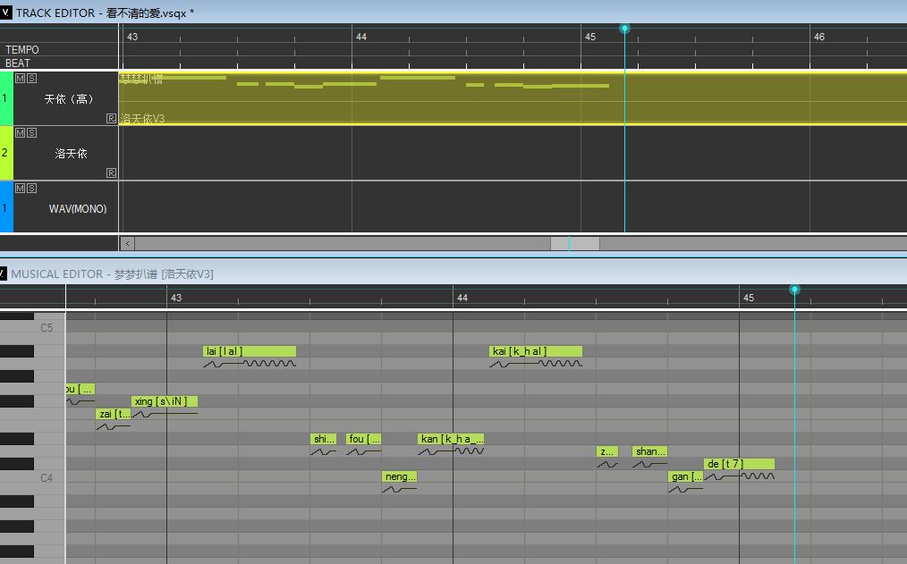Click the Track Editor horizontal scrollbar thumb

(574, 243)
